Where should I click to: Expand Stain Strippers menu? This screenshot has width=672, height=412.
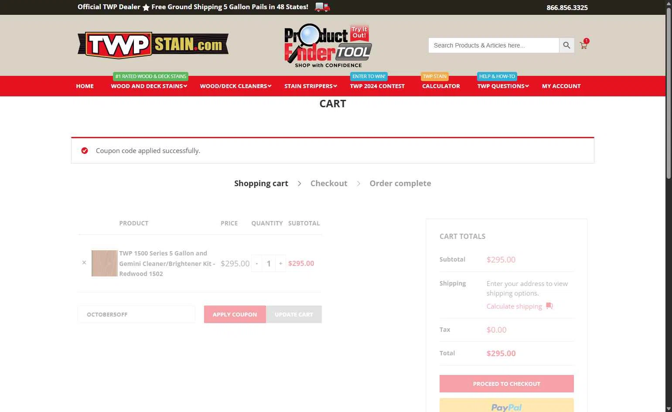pos(310,86)
